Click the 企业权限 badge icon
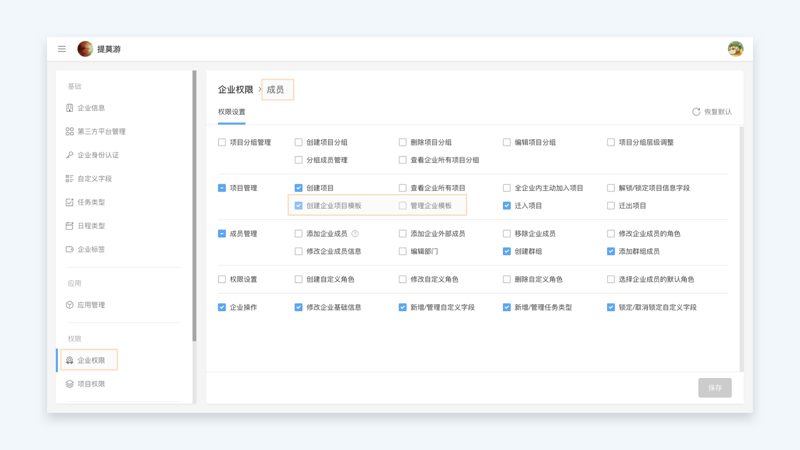Screen dimensions: 800x450 tap(70, 360)
